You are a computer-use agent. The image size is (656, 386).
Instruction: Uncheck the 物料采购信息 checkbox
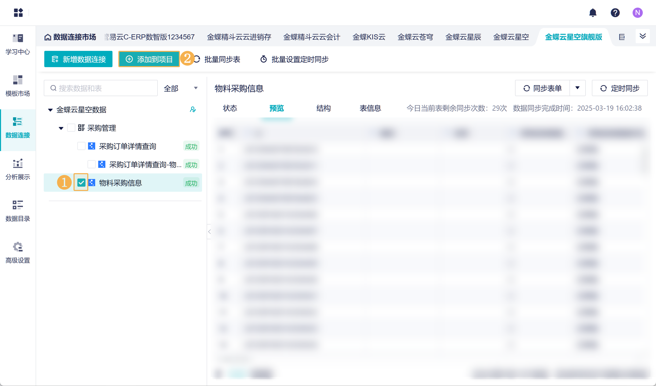81,183
